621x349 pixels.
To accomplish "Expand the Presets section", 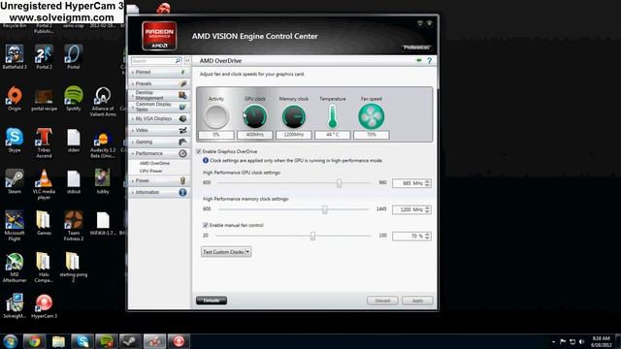I will click(x=159, y=84).
